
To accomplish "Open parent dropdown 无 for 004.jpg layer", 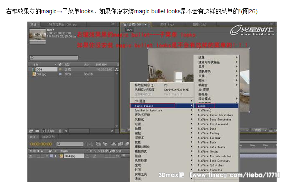I will 125,156.
